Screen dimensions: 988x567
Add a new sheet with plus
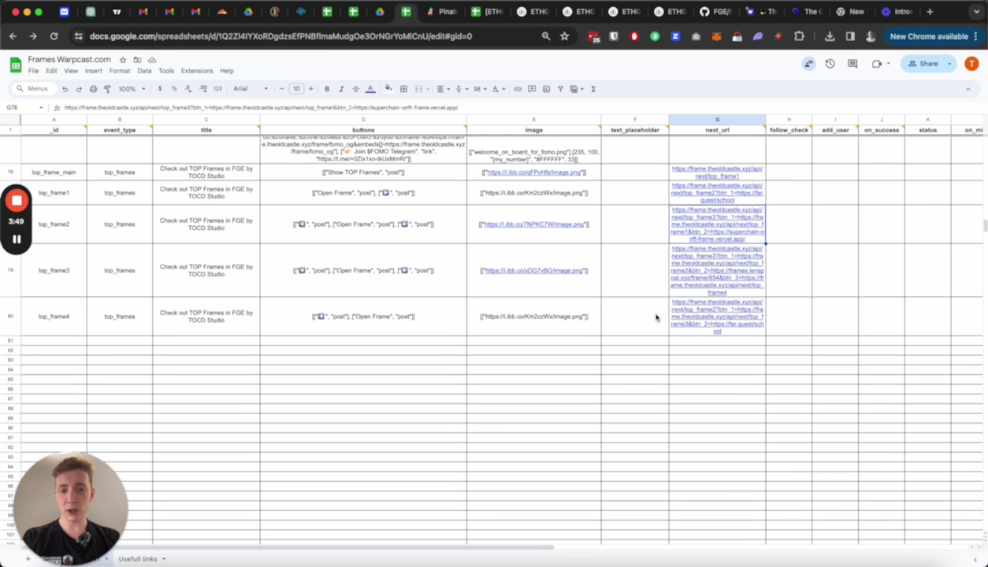[28, 559]
